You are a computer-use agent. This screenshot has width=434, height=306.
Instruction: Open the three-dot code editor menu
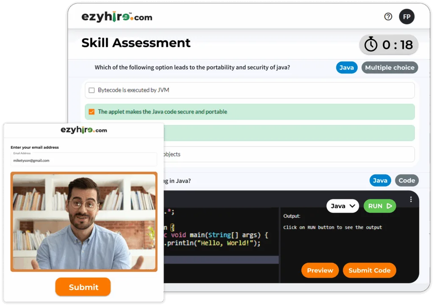[411, 199]
